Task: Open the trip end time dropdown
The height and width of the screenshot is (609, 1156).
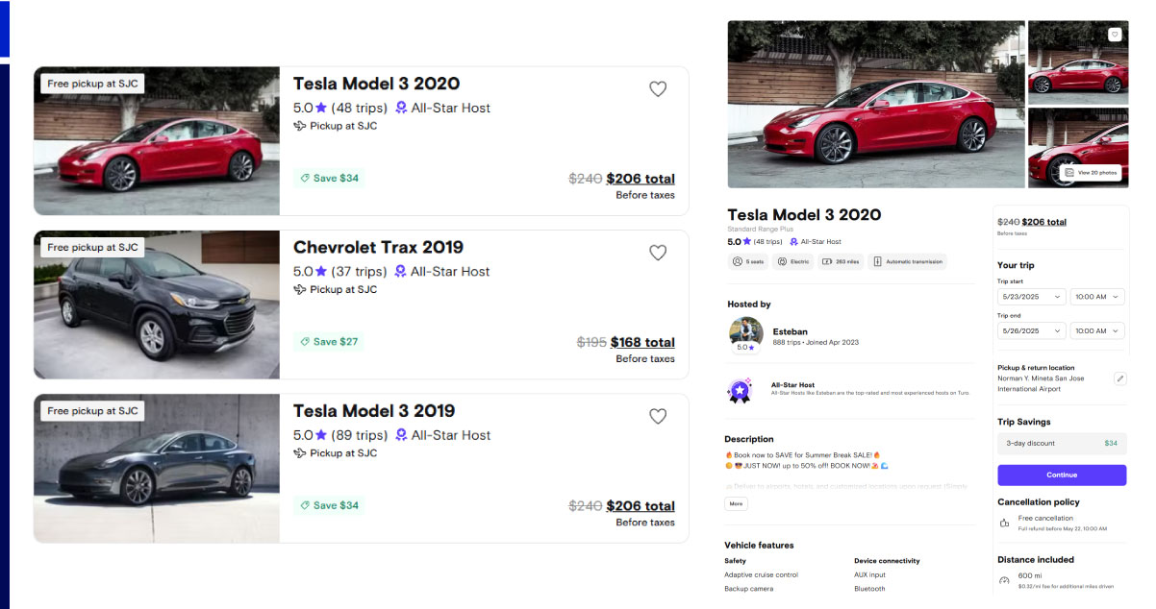Action: (1097, 330)
